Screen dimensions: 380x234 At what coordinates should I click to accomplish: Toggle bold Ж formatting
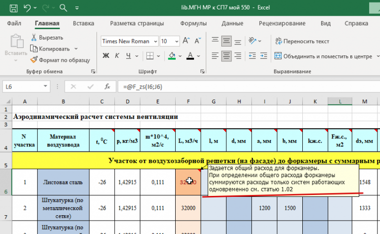point(106,56)
